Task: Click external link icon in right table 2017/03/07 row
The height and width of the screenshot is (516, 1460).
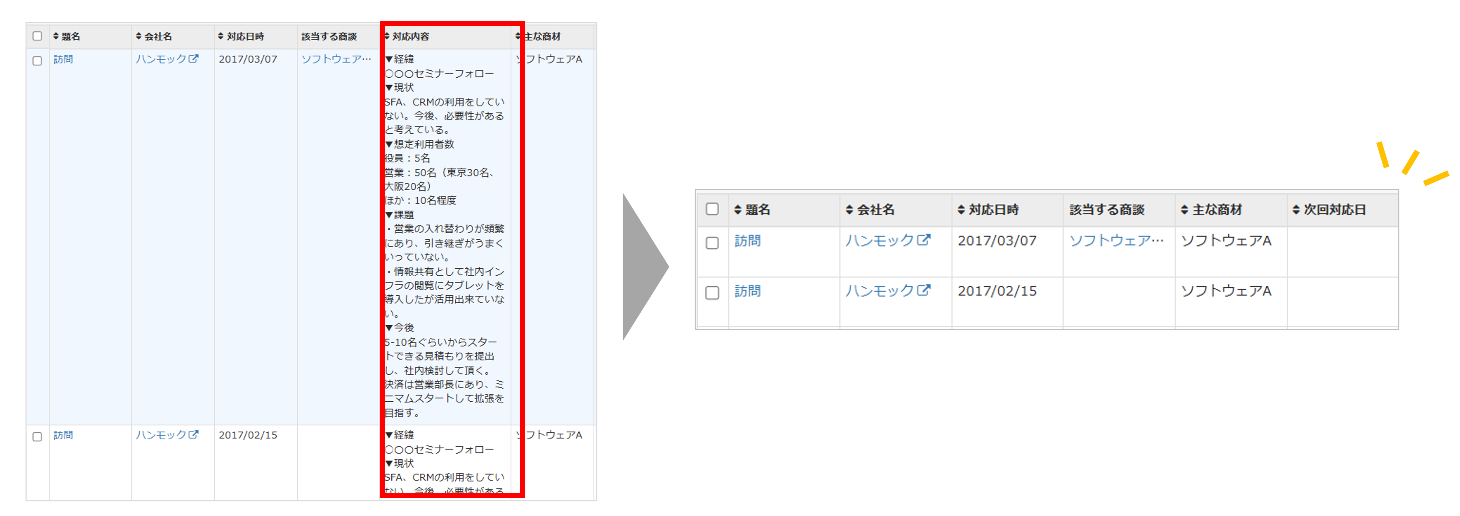Action: (x=924, y=240)
